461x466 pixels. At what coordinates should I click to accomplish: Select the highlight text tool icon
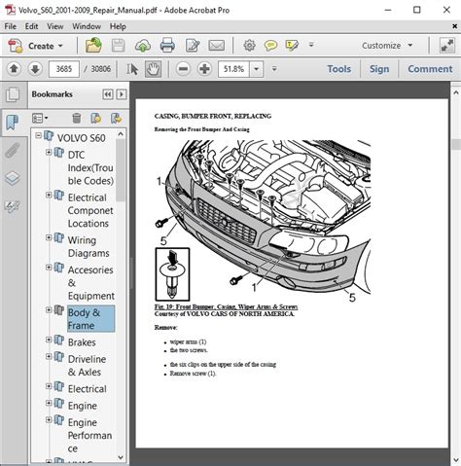[292, 46]
